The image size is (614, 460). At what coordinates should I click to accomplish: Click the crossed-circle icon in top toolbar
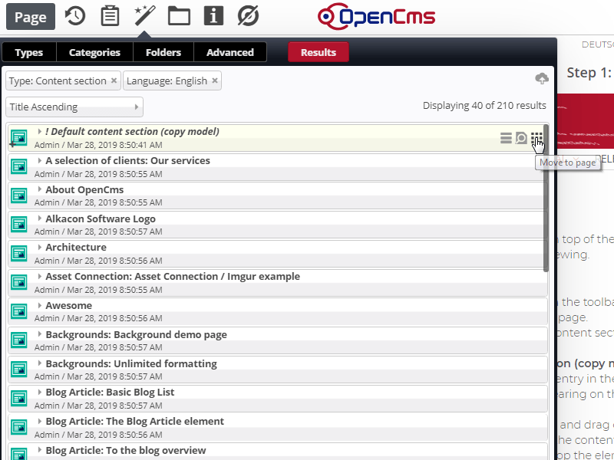tap(249, 16)
